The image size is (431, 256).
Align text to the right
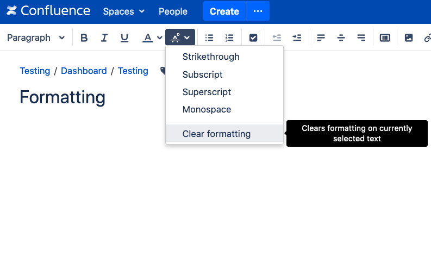pos(361,38)
